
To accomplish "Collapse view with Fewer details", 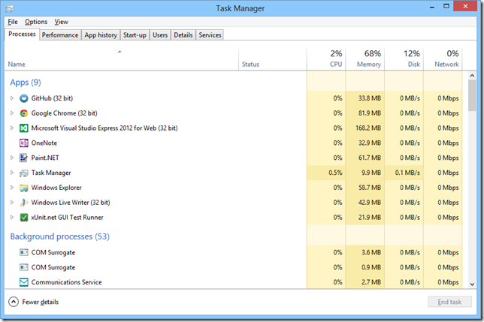I will 34,302.
